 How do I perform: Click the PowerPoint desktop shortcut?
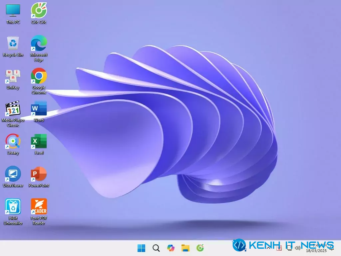(39, 177)
